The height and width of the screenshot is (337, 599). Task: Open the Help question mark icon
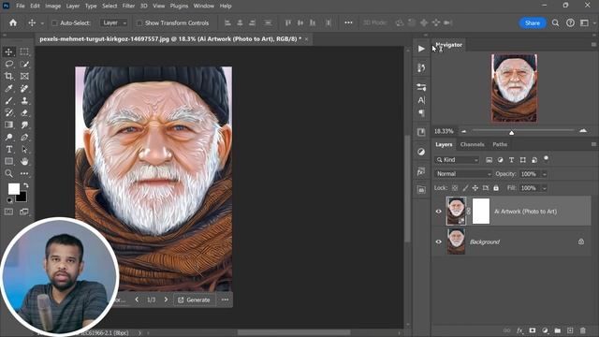point(570,22)
